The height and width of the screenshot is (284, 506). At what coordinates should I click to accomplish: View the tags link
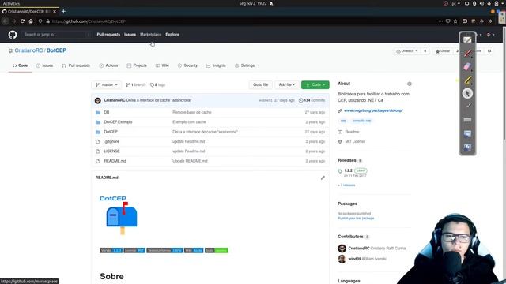[157, 84]
